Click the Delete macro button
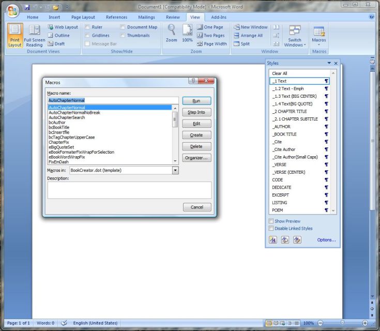The image size is (380, 331). click(x=196, y=146)
